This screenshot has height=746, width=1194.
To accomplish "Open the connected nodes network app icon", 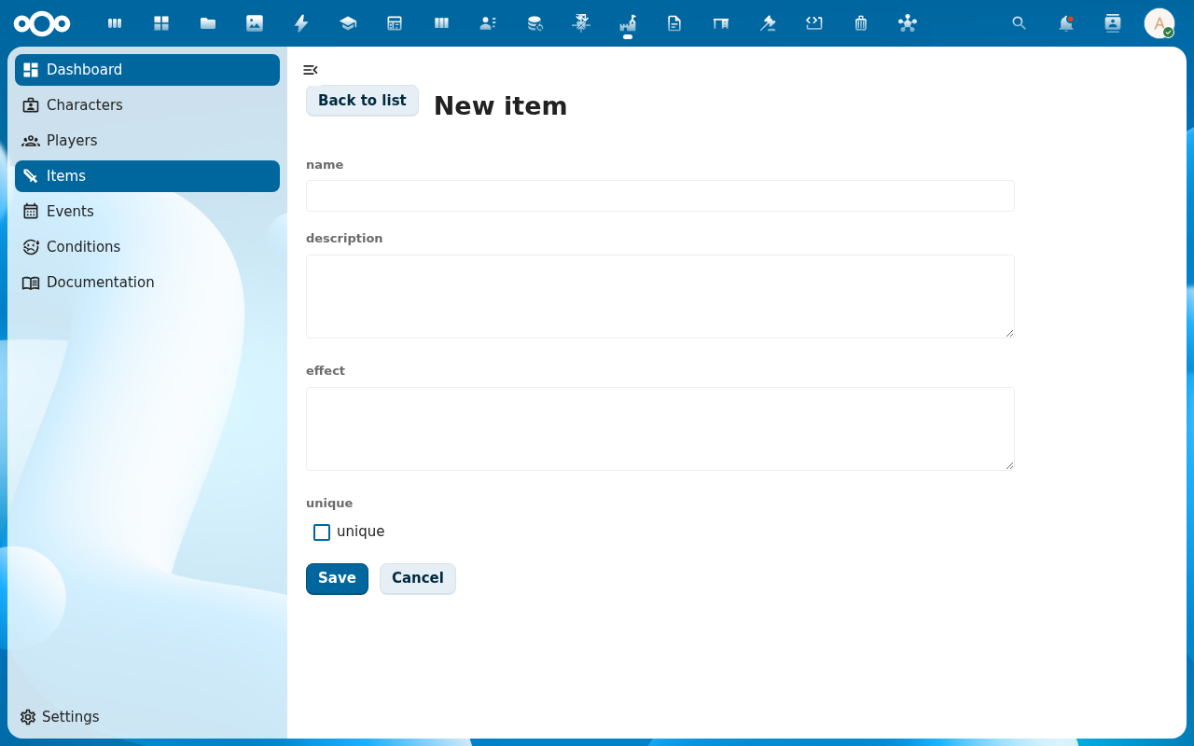I will click(x=908, y=23).
